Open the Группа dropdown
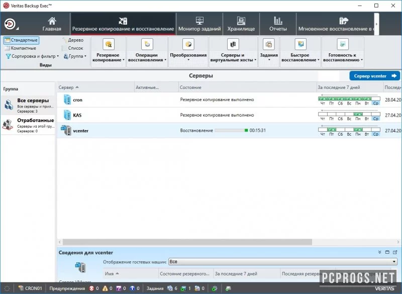402x294 pixels. pyautogui.click(x=75, y=56)
